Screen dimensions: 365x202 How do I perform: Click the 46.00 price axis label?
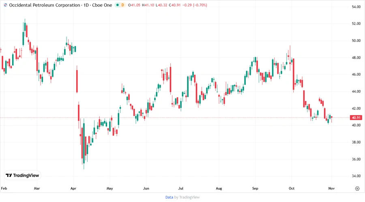[x=356, y=75]
